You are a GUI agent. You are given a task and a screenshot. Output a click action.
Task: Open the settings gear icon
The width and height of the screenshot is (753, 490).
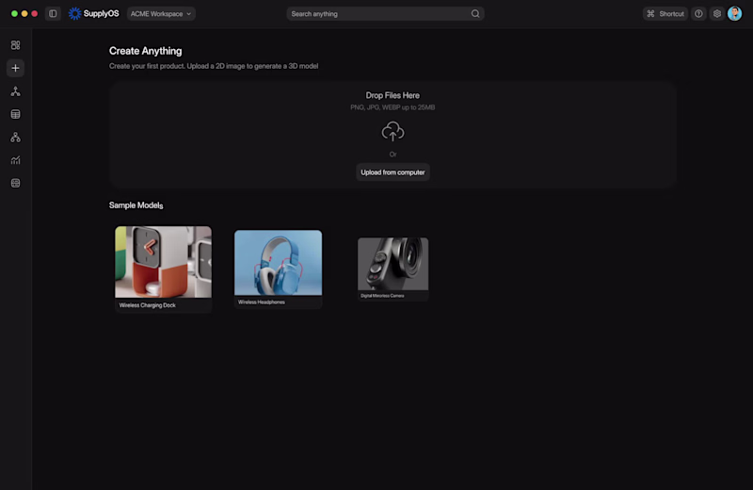coord(717,13)
